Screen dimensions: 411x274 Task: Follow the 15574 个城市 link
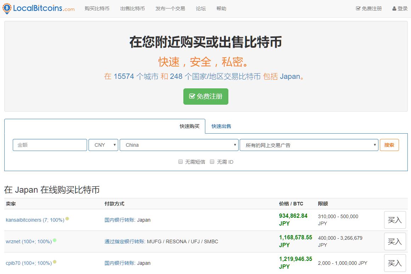click(x=136, y=76)
